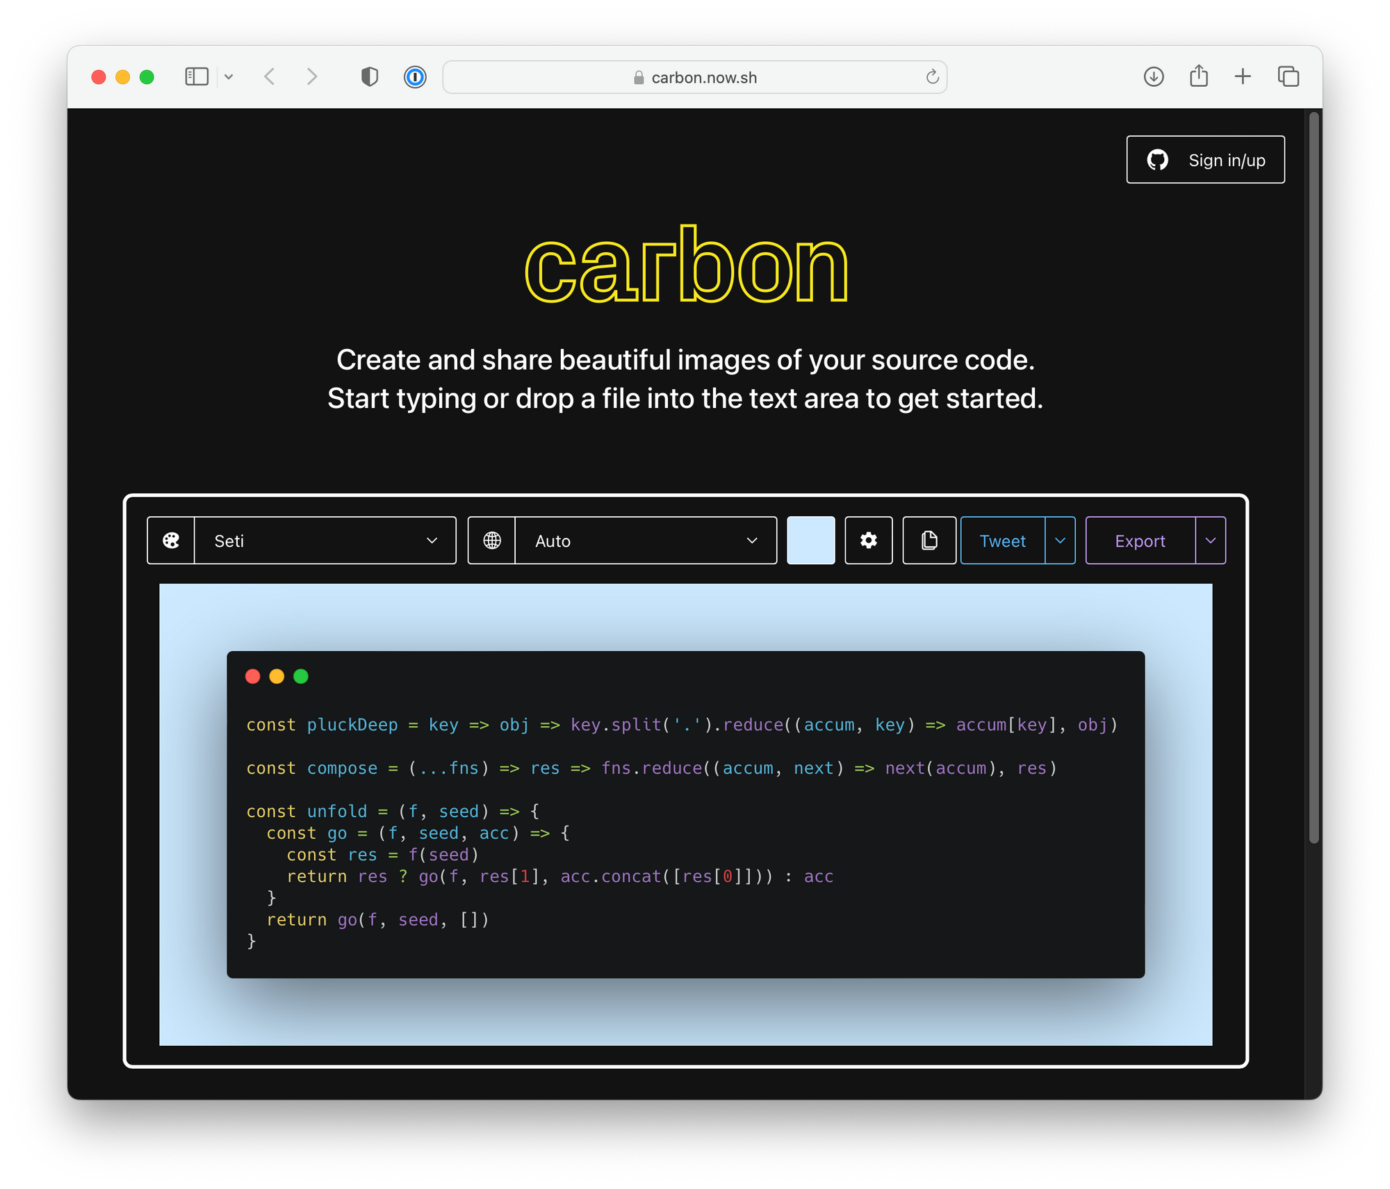Reload the page with the refresh icon
Viewport: 1390px width, 1189px height.
932,76
